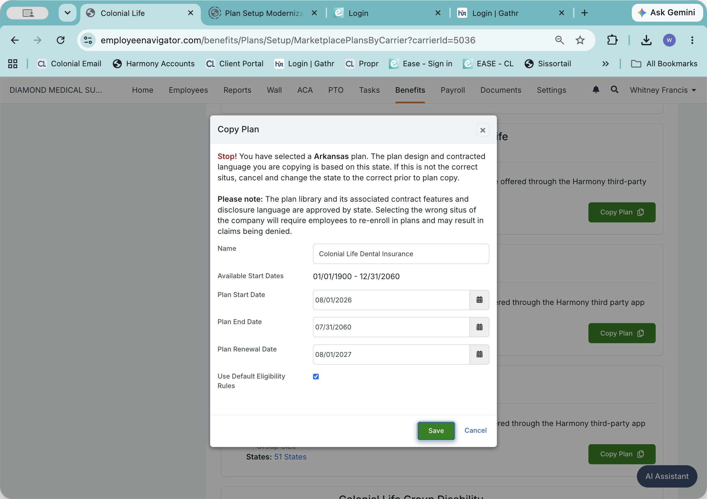Open calendar picker for Plan Renewal Date
The image size is (707, 499).
[479, 354]
